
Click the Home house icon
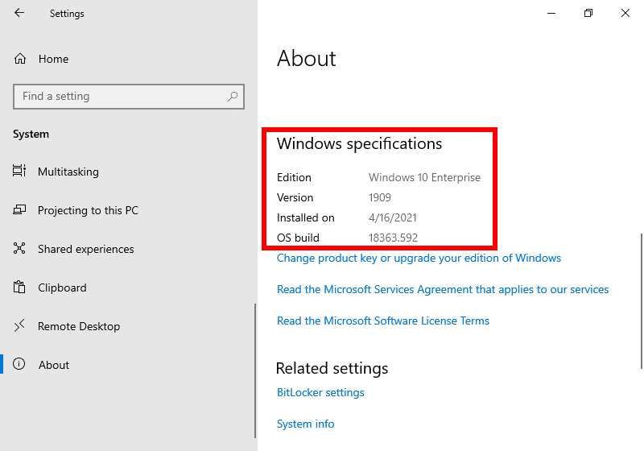pyautogui.click(x=20, y=59)
